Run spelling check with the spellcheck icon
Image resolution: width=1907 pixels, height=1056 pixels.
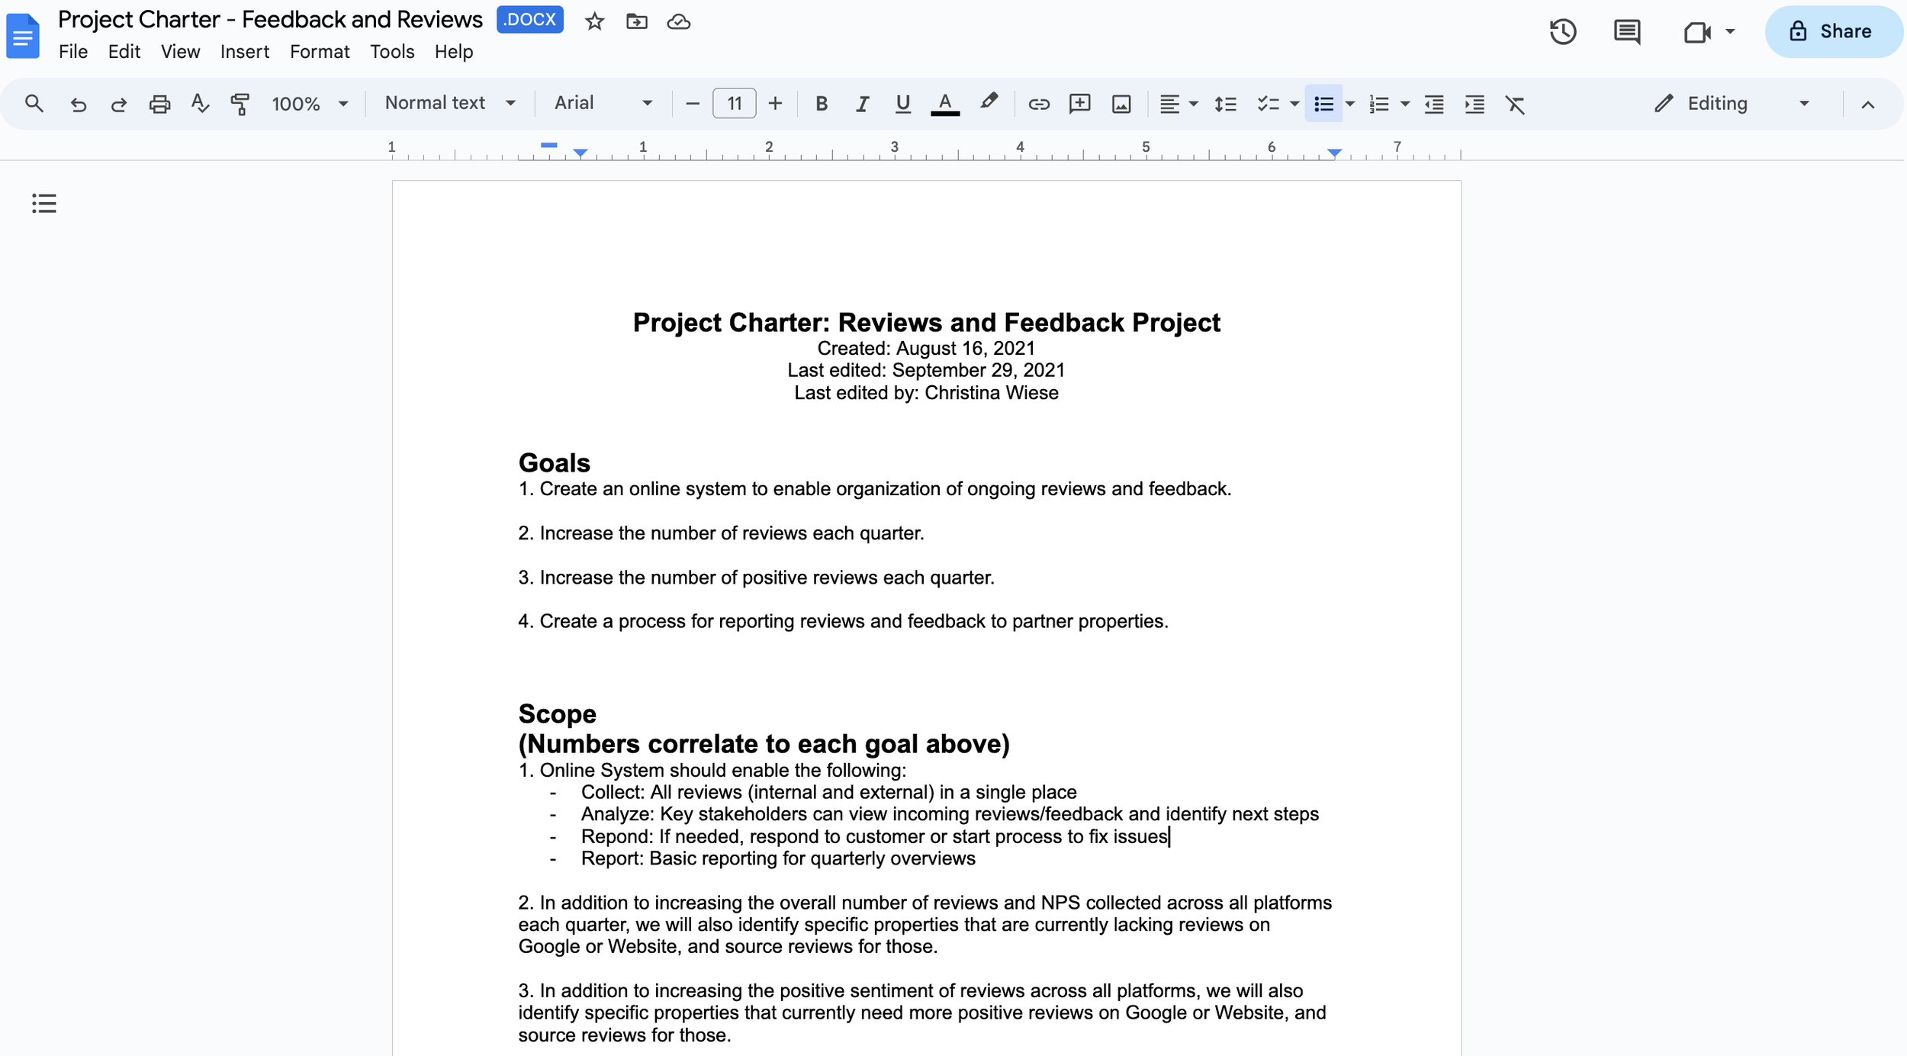[x=200, y=103]
